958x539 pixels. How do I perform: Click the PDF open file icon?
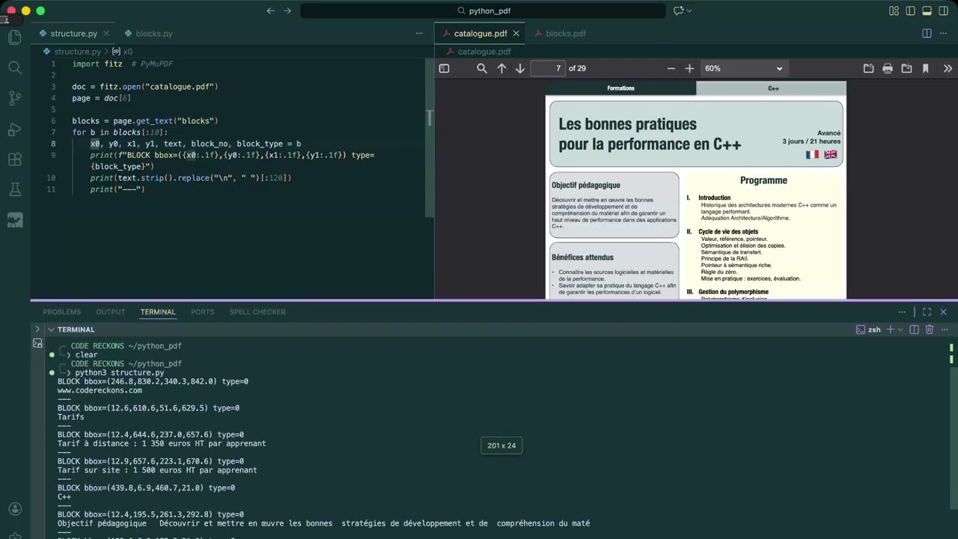[x=868, y=68]
